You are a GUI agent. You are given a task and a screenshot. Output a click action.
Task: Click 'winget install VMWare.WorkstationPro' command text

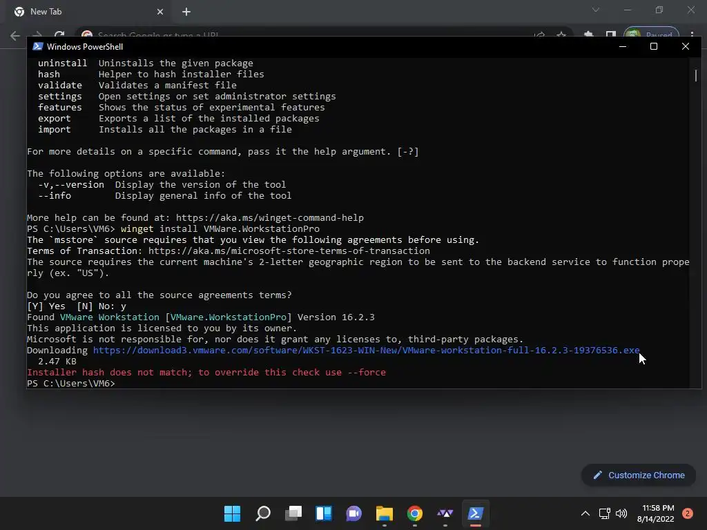(x=220, y=229)
